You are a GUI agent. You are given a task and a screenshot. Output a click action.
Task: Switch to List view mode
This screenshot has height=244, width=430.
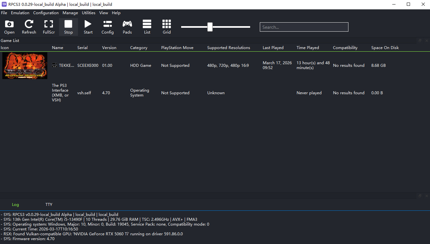pos(147,27)
